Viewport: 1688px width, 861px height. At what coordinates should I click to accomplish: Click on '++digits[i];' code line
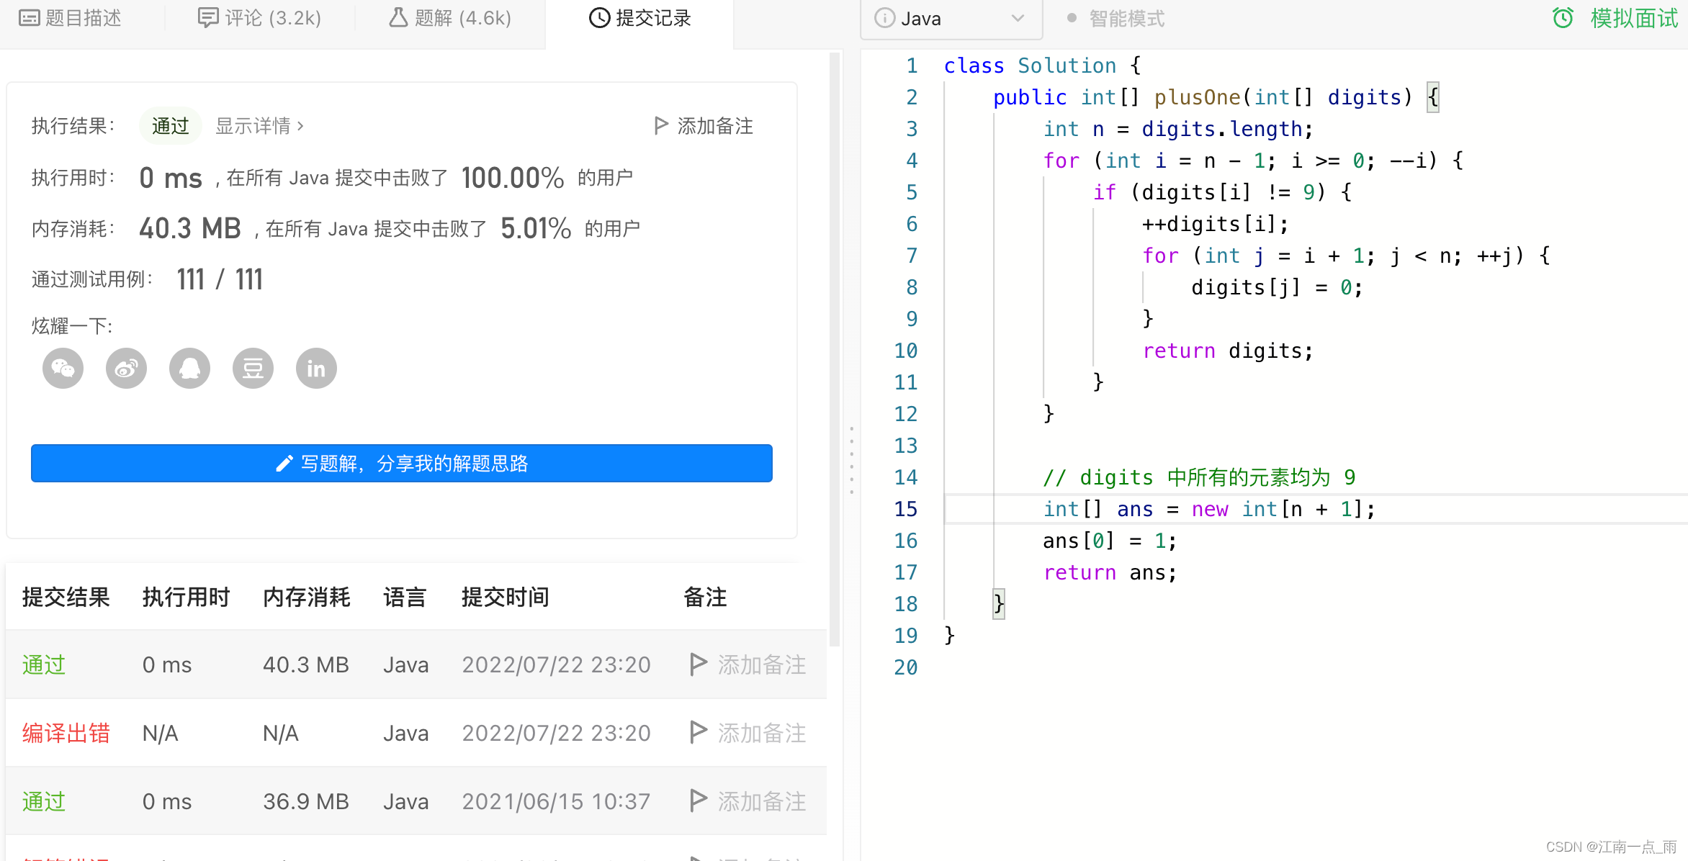[1215, 224]
